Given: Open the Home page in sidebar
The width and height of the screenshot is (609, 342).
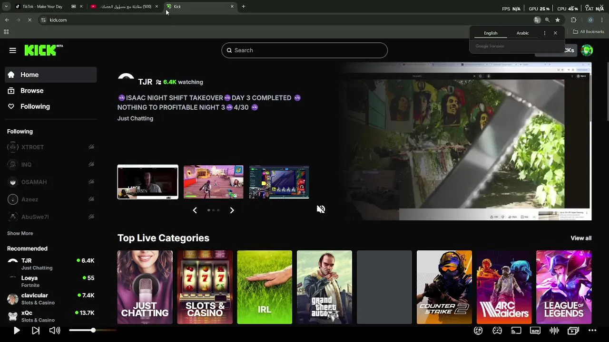Looking at the screenshot, I should (51, 75).
